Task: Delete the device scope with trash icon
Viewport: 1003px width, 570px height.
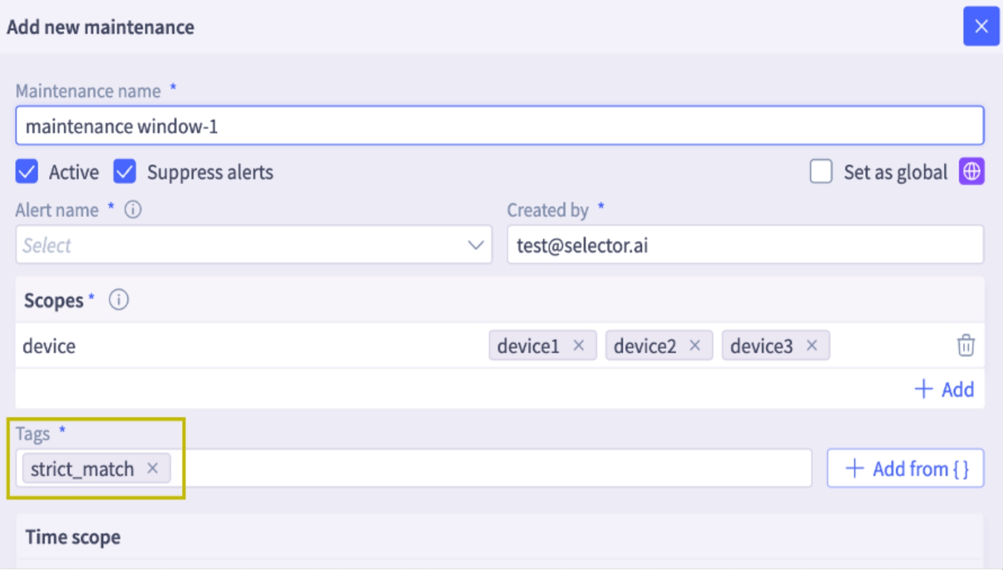Action: [965, 345]
